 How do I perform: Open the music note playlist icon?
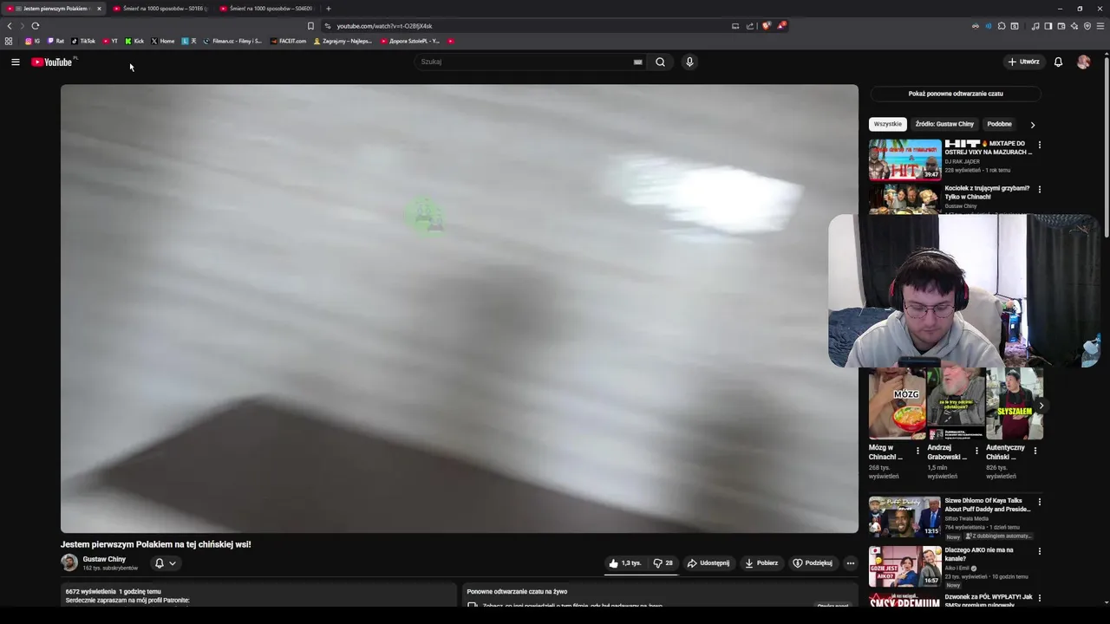click(1035, 26)
